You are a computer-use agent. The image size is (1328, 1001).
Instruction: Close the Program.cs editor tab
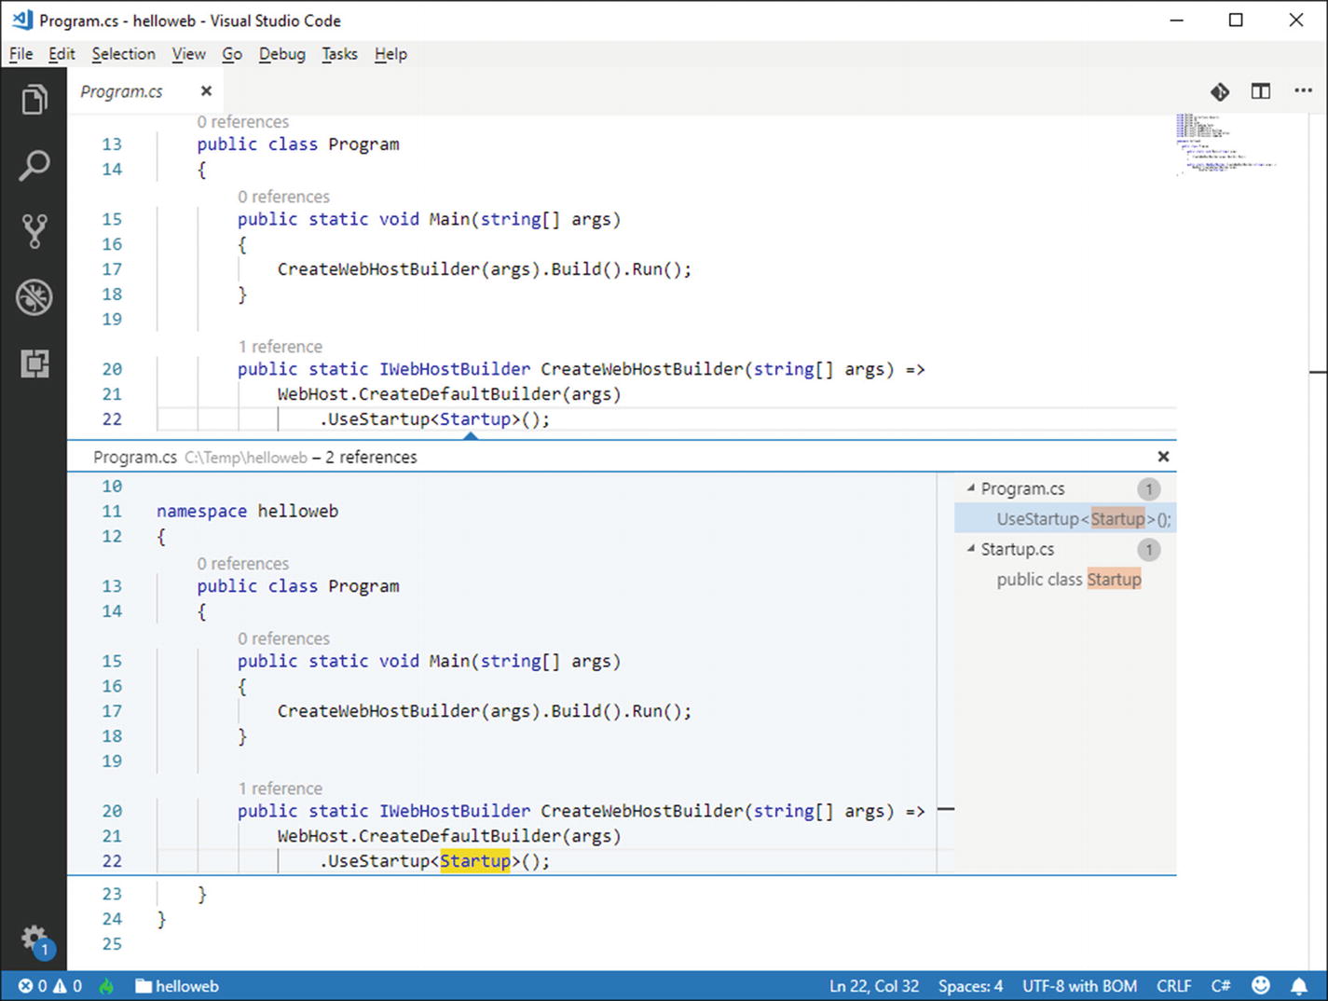tap(206, 91)
